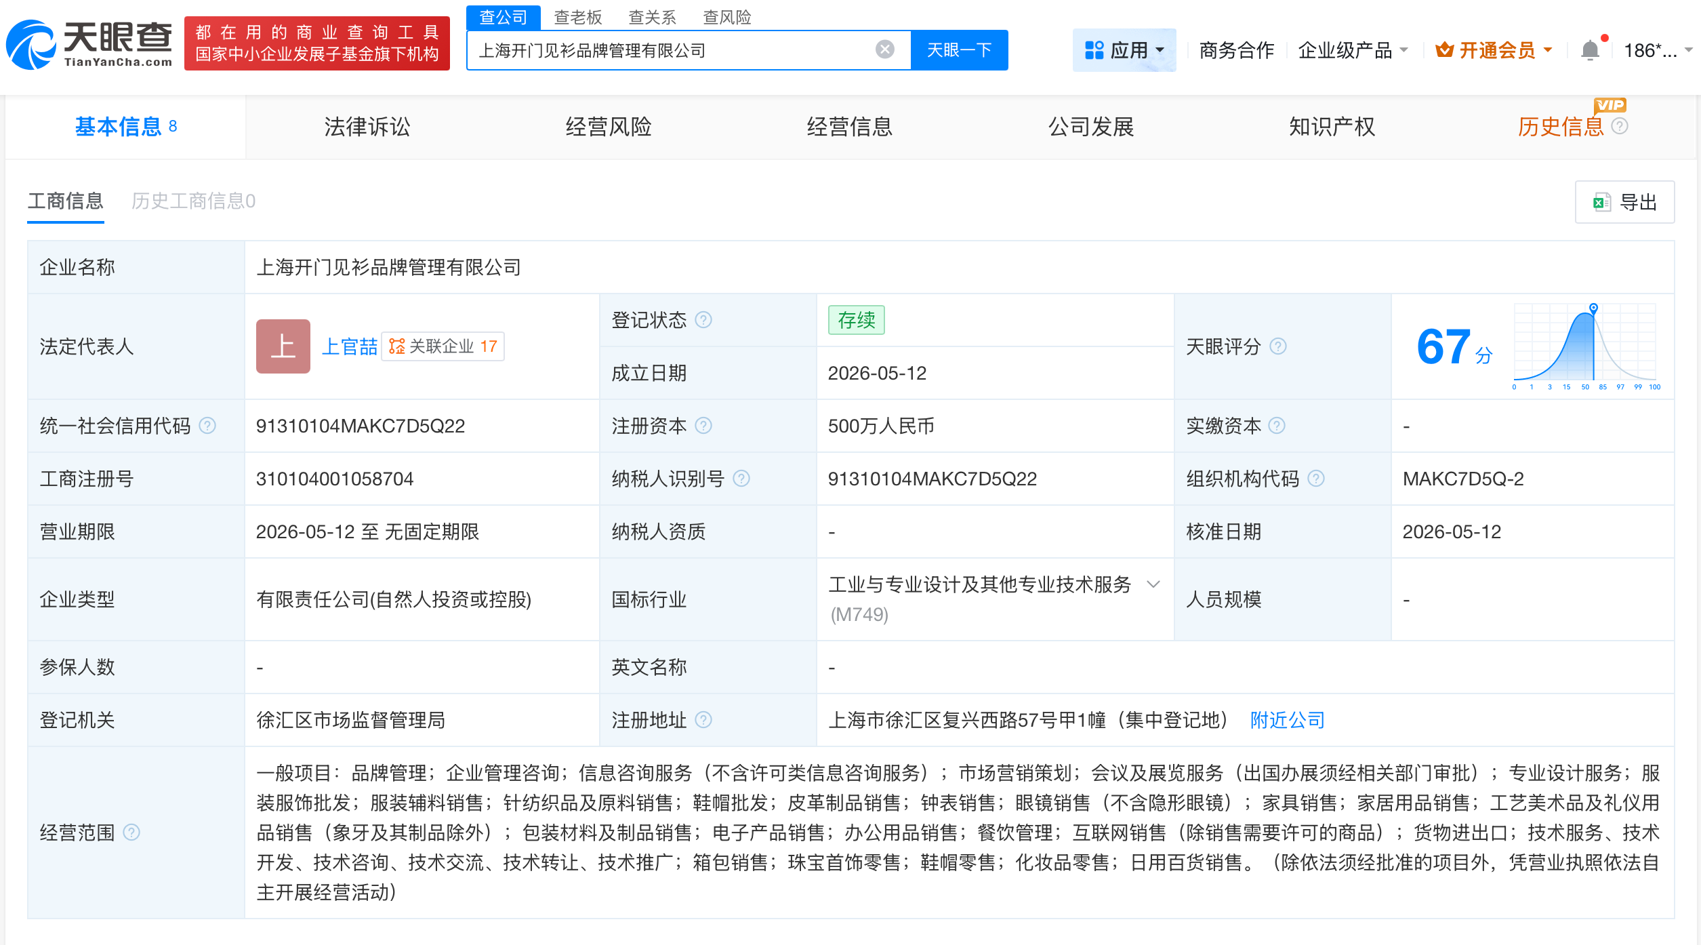1701x945 pixels.
Task: Select the 历史工商信息0 sub-tab
Action: point(193,201)
